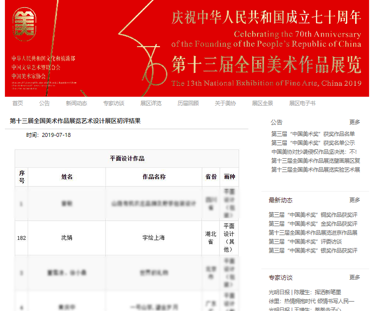The image size is (374, 311).
Task: Click the work title cell 字绘上海
Action: point(154,238)
